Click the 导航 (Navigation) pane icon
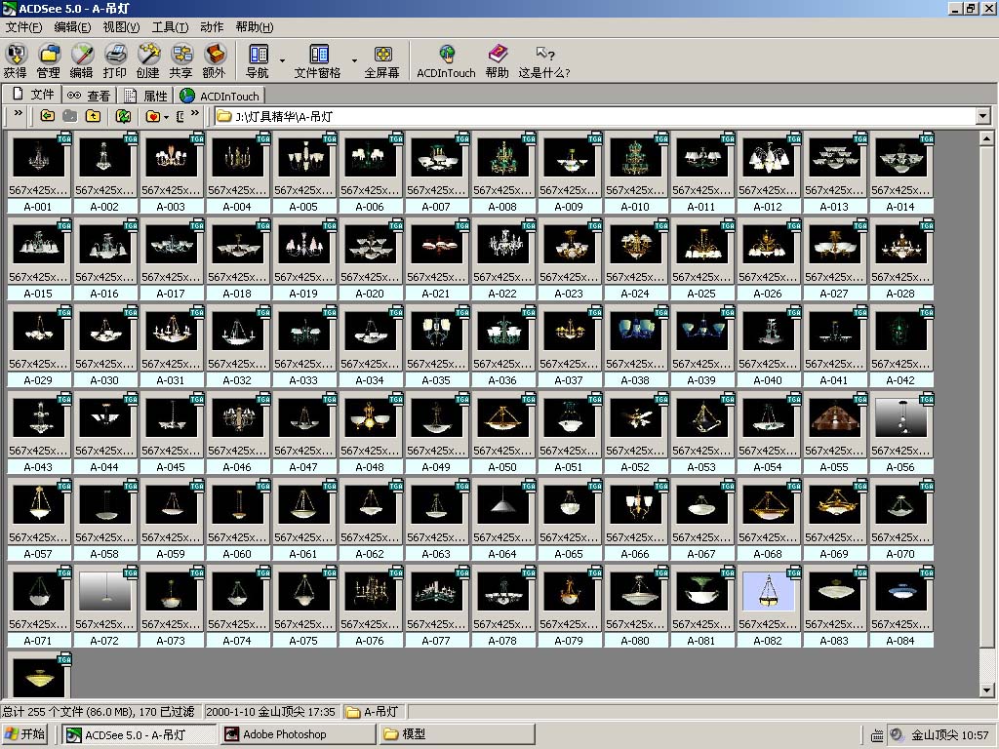The height and width of the screenshot is (749, 999). (x=258, y=61)
